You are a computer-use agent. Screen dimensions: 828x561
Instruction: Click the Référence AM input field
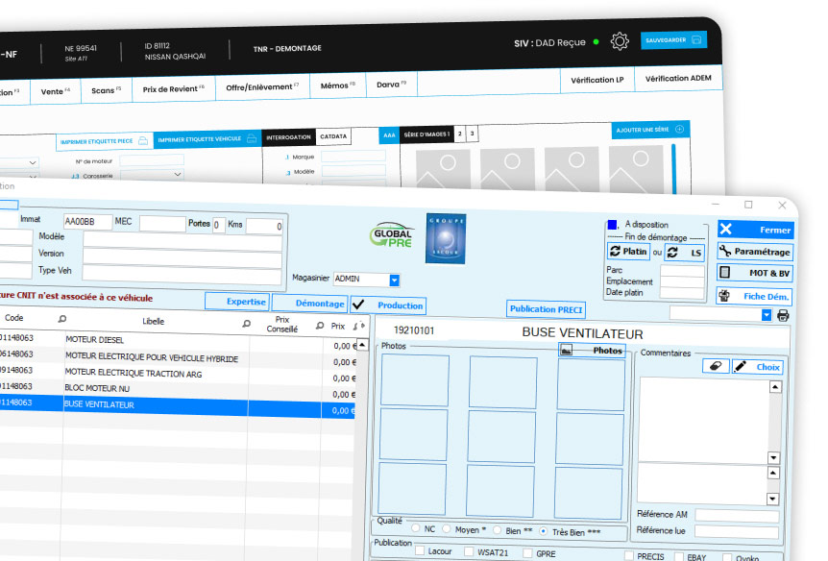point(737,516)
